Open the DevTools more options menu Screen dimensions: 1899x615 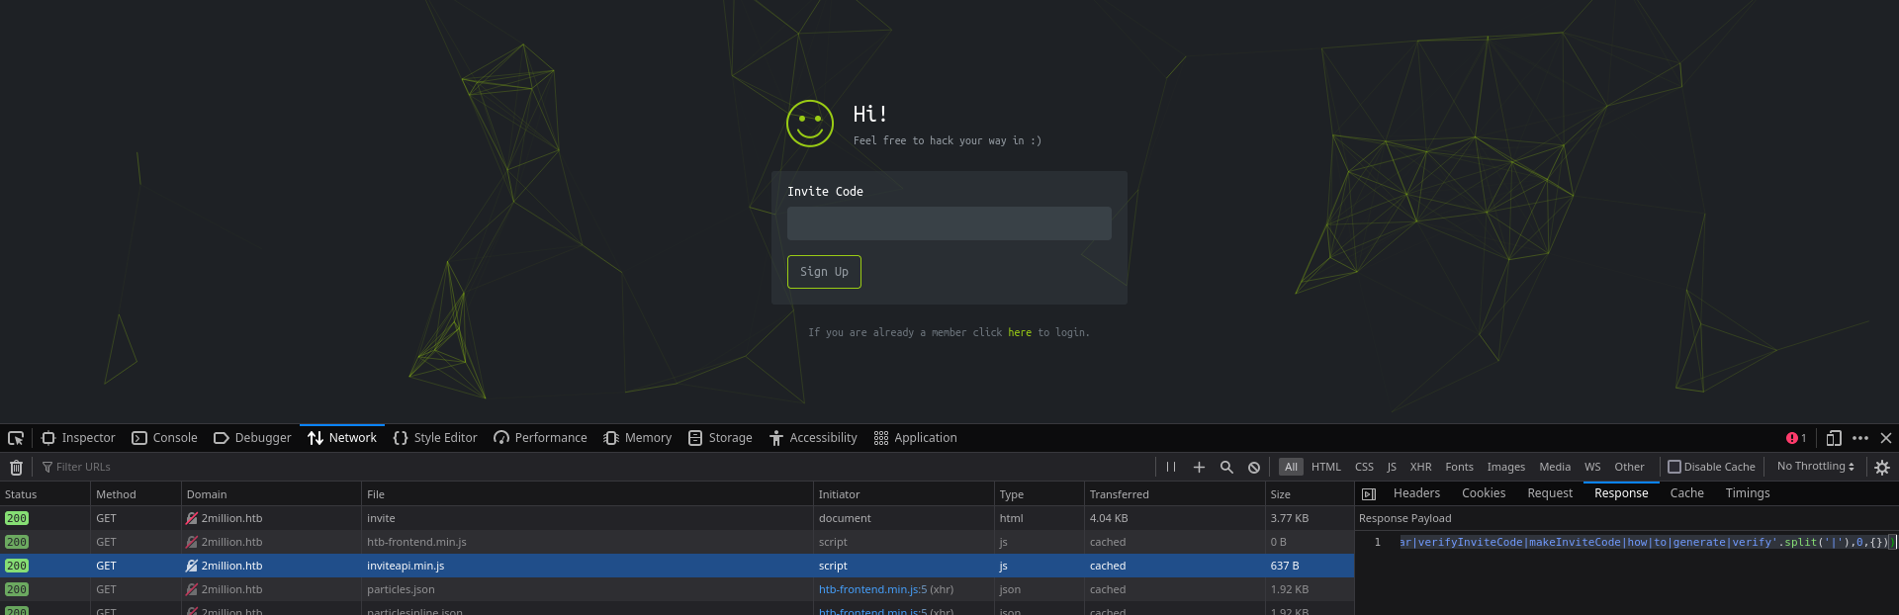pyautogui.click(x=1860, y=438)
